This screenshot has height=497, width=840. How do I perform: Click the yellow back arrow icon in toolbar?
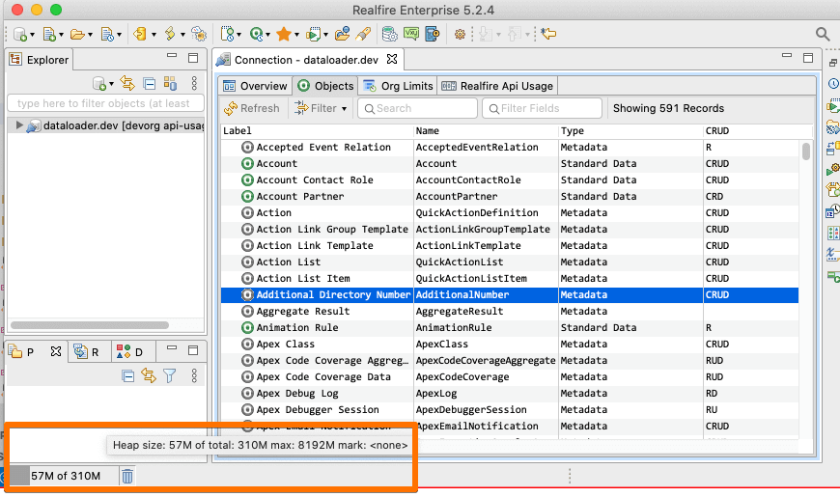click(548, 35)
